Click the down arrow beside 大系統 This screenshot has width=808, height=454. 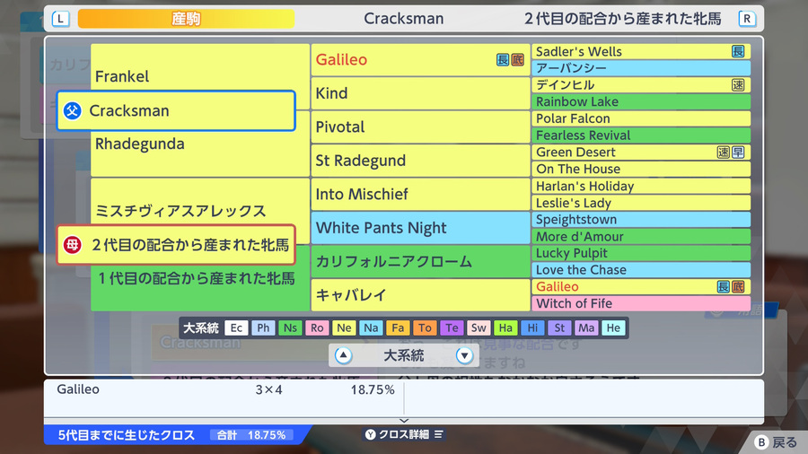pyautogui.click(x=464, y=355)
